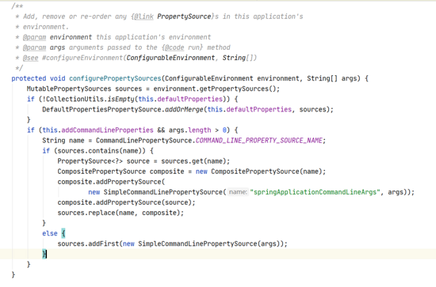Image resolution: width=436 pixels, height=287 pixels.
Task: Click the highlighted opening brace after else
Action: [x=63, y=233]
